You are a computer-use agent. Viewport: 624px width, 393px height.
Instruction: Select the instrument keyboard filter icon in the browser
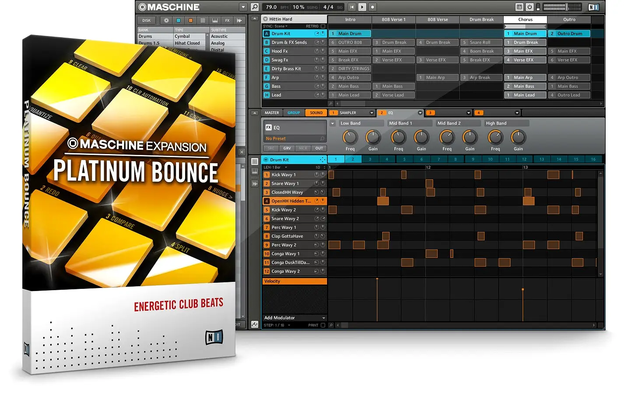[x=215, y=21]
